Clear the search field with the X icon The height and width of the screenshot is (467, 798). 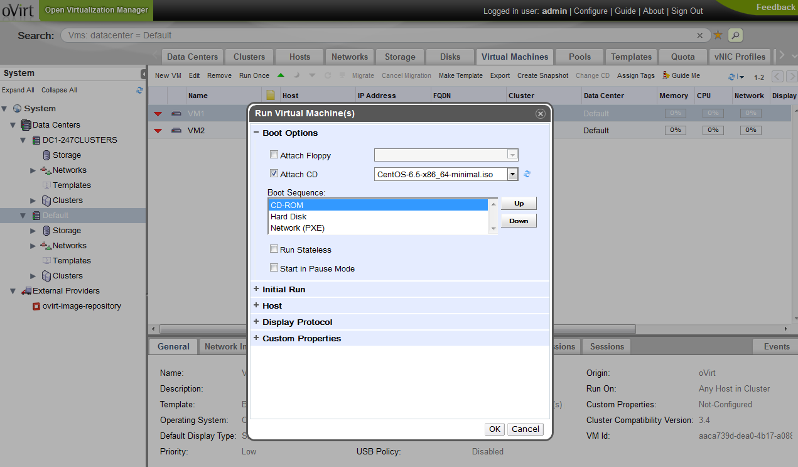(x=700, y=36)
